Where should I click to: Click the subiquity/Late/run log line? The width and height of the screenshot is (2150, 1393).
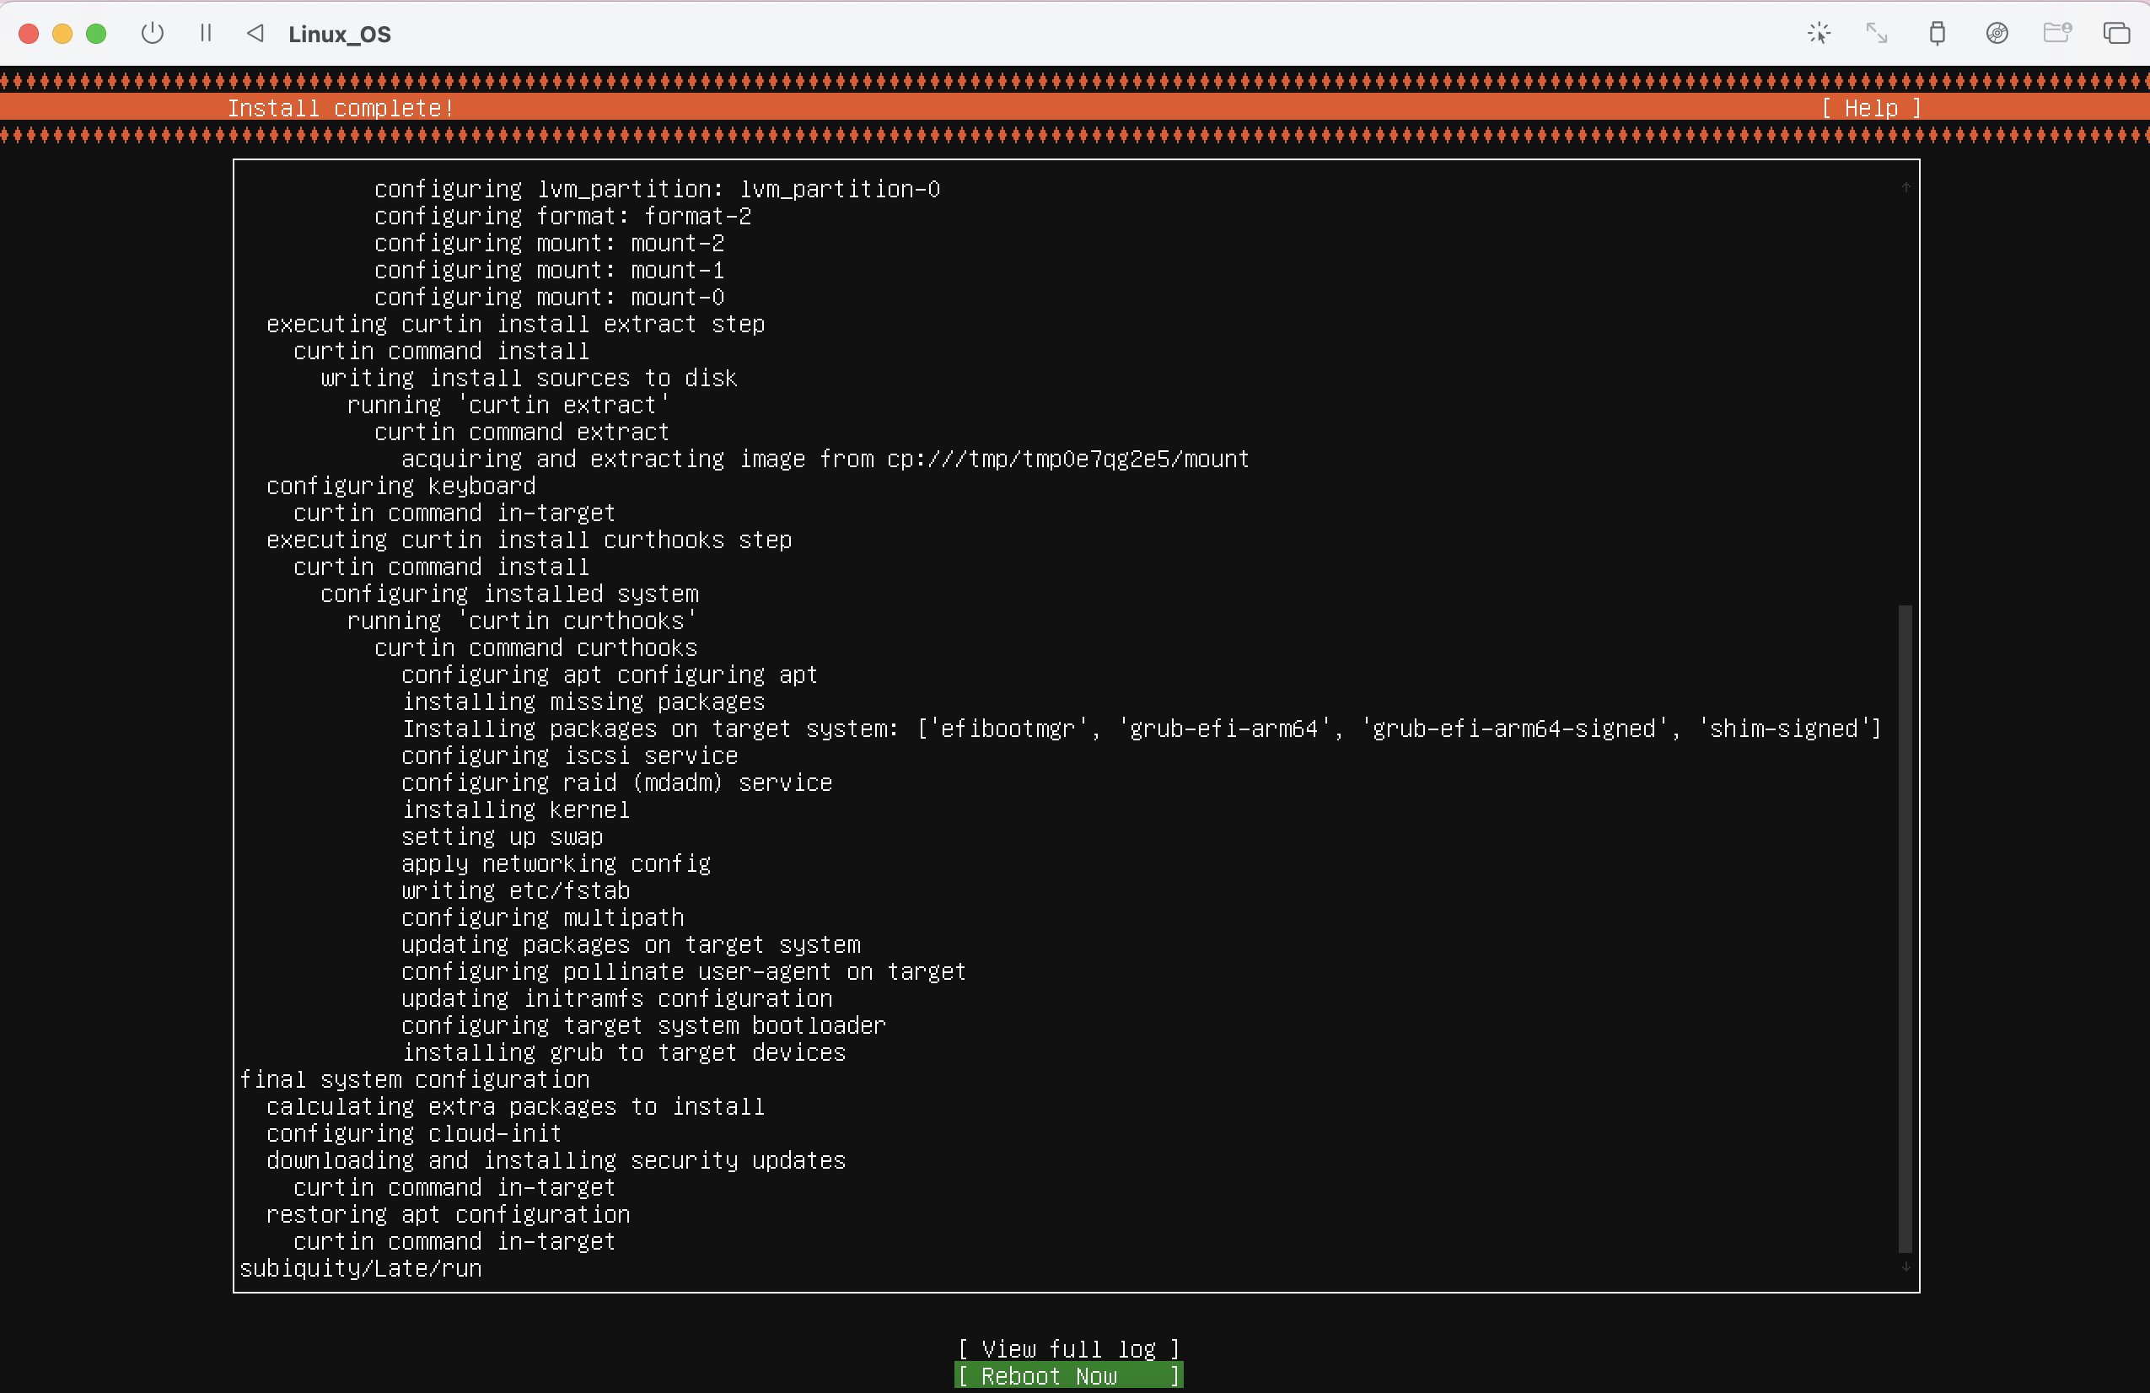coord(361,1268)
